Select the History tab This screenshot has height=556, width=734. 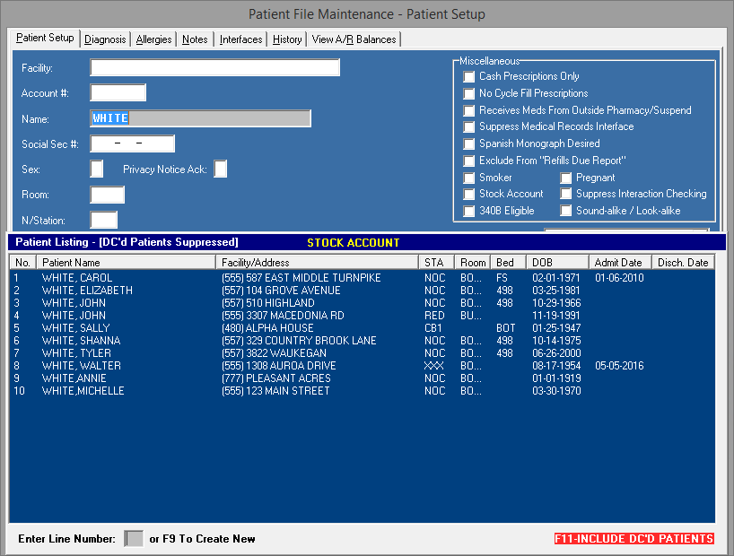tap(287, 39)
